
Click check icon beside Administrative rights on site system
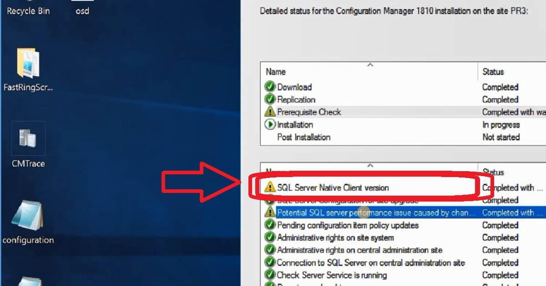(270, 237)
